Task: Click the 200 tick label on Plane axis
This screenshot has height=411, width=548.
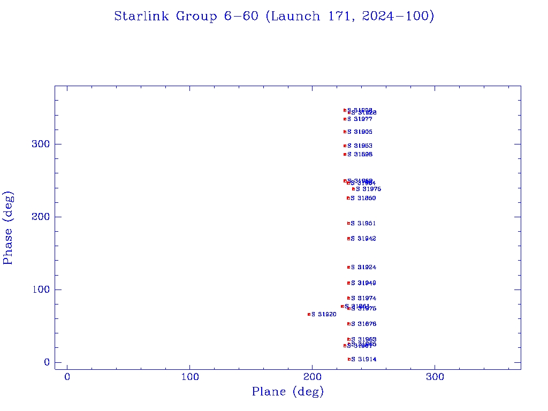Action: (313, 377)
